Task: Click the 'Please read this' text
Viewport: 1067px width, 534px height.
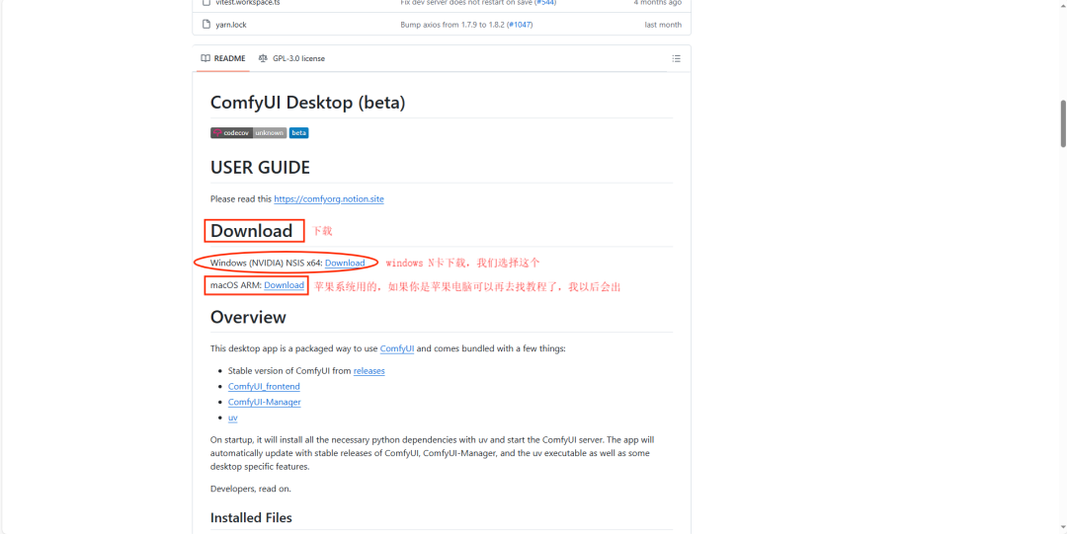Action: tap(241, 199)
